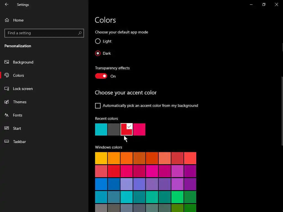Select the Dark app mode radio button

coord(98,53)
